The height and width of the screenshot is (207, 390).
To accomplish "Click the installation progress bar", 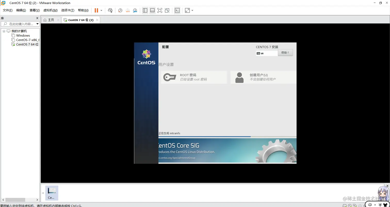I will tap(227, 137).
